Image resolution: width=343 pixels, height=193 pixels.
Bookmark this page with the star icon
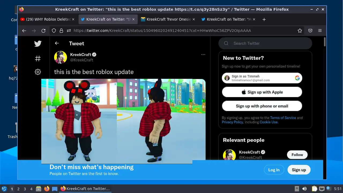pyautogui.click(x=300, y=31)
